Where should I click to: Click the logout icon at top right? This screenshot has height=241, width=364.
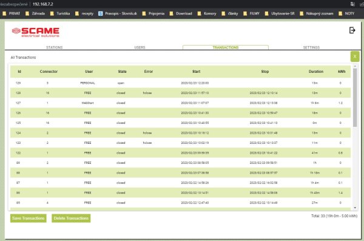point(352,30)
